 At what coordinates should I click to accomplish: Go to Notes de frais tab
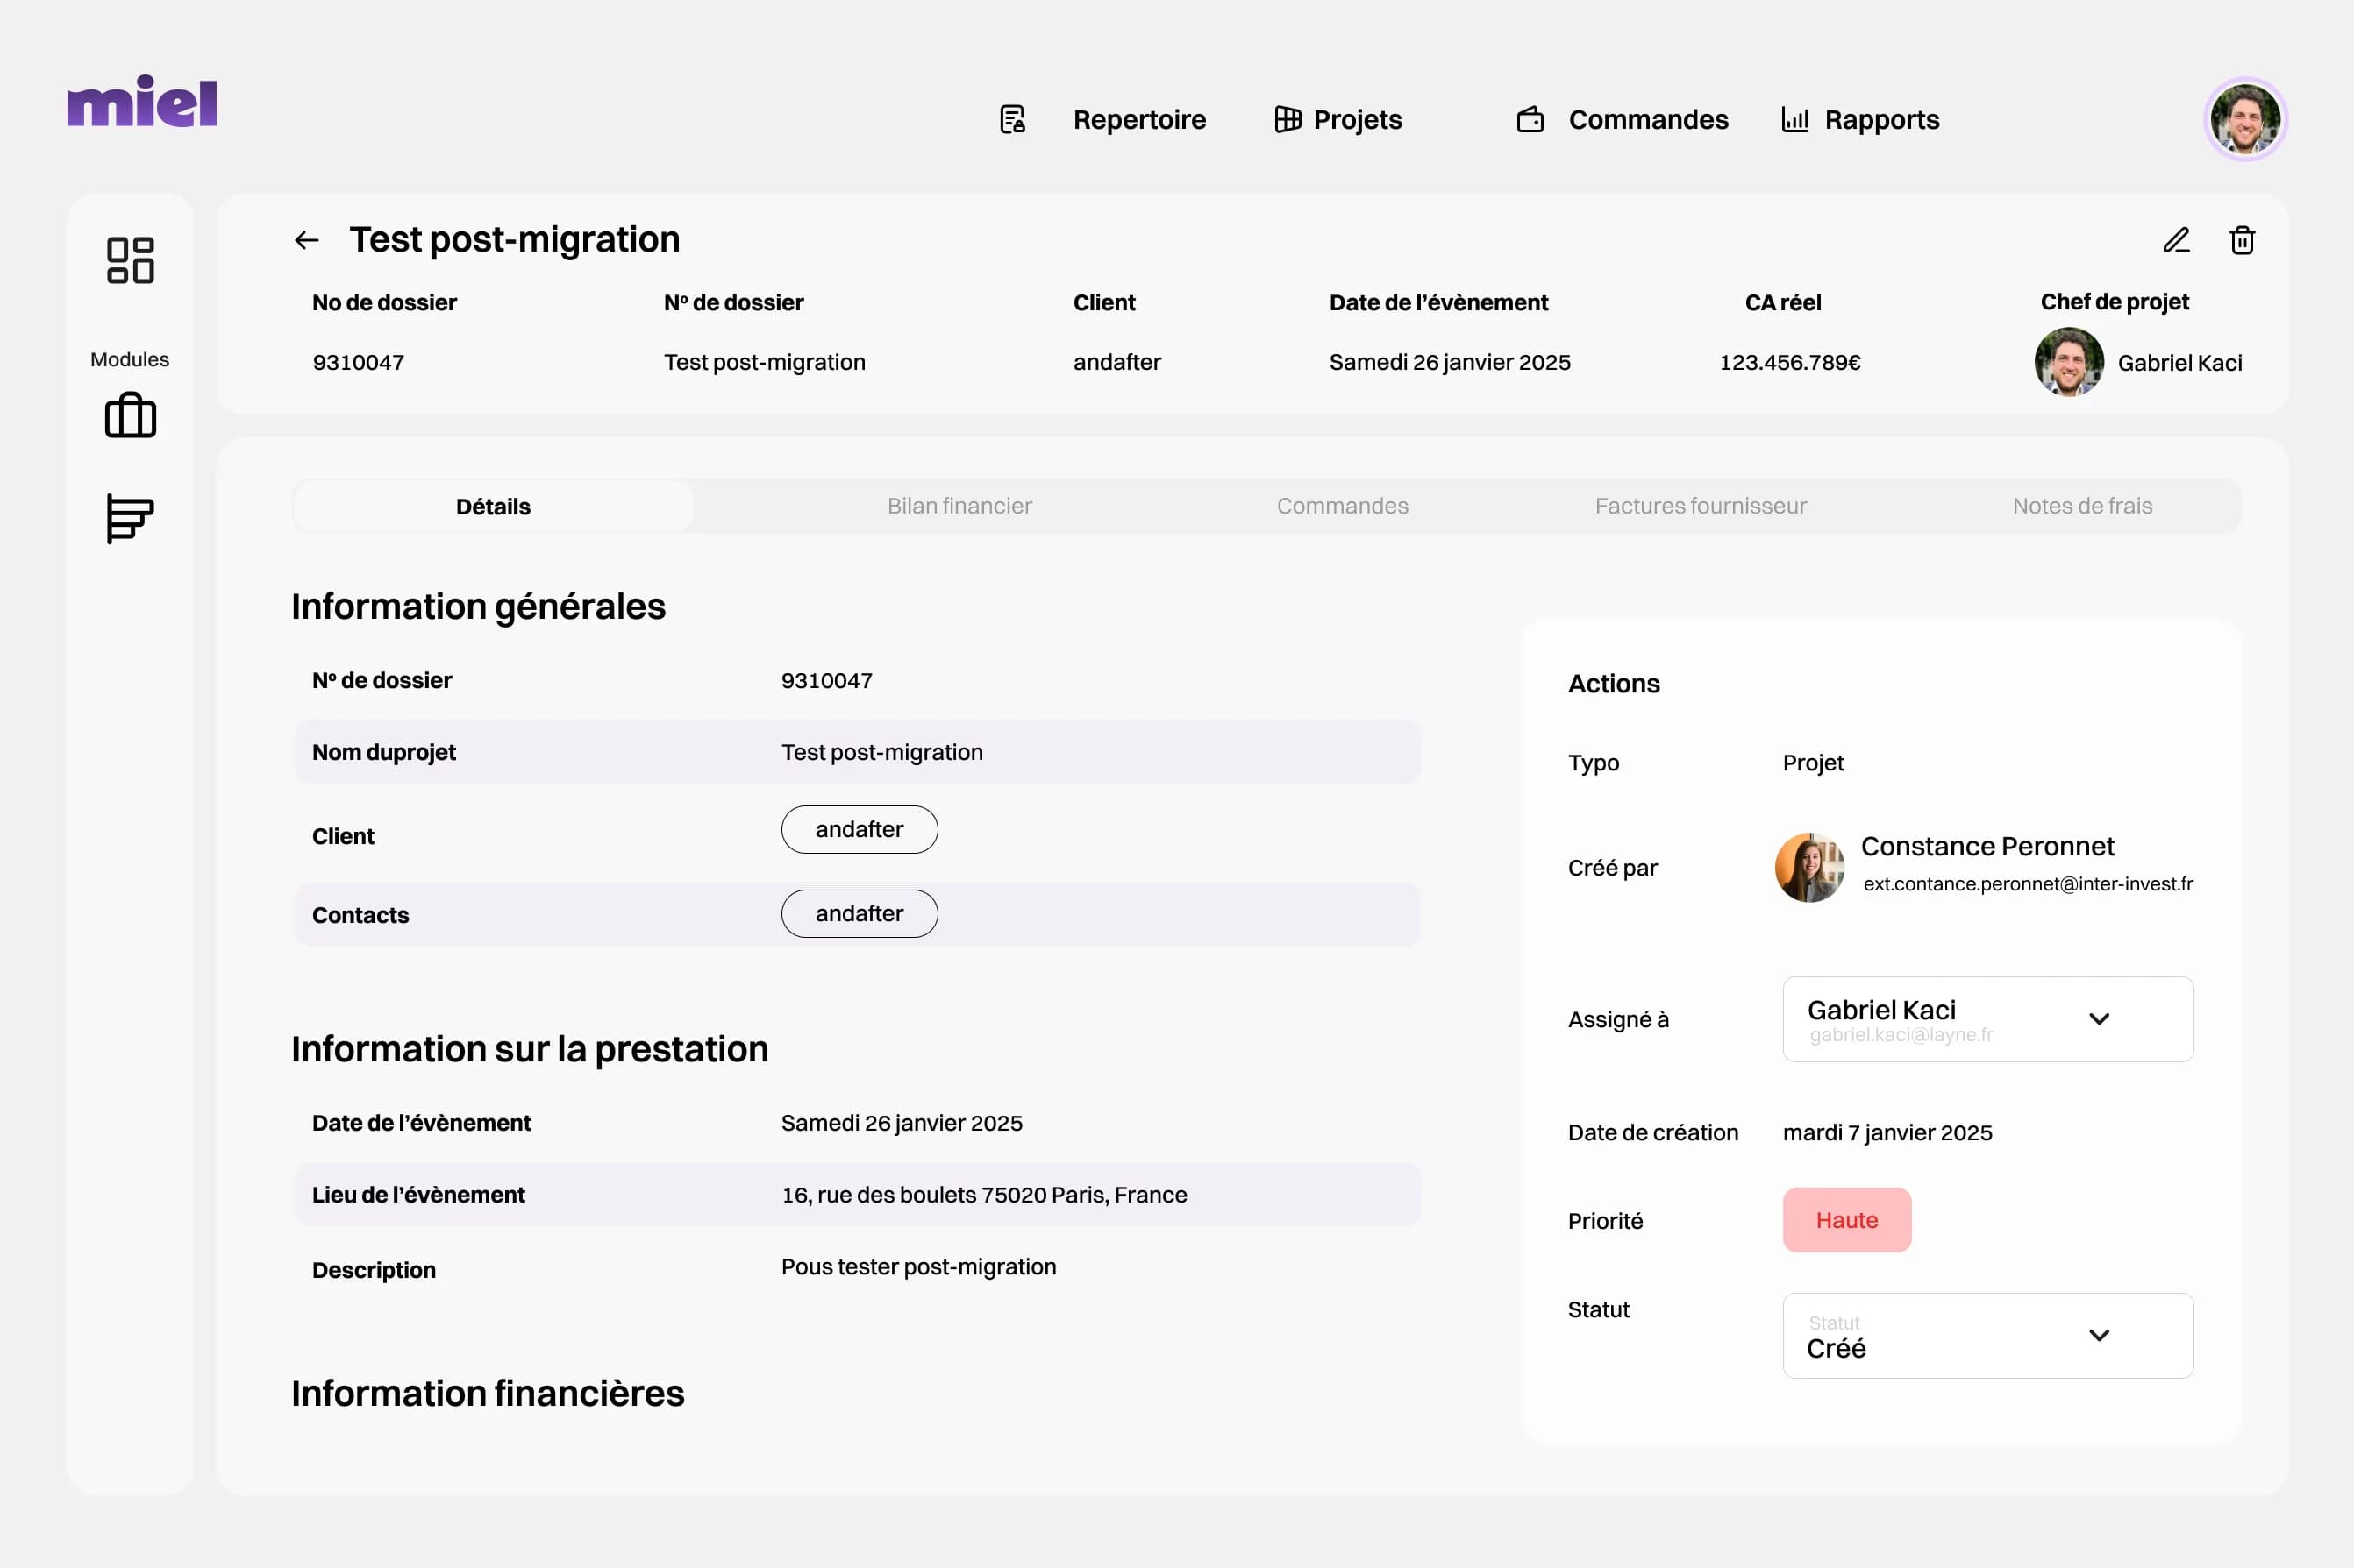(x=2082, y=506)
